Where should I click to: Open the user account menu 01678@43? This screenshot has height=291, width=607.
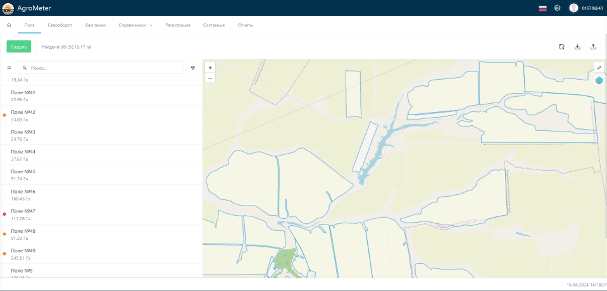coord(587,8)
